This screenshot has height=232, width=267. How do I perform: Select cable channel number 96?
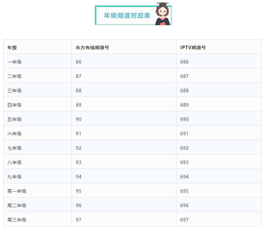tap(79, 206)
